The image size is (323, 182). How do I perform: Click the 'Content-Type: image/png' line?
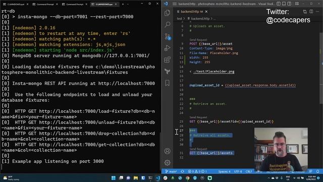(x=211, y=49)
